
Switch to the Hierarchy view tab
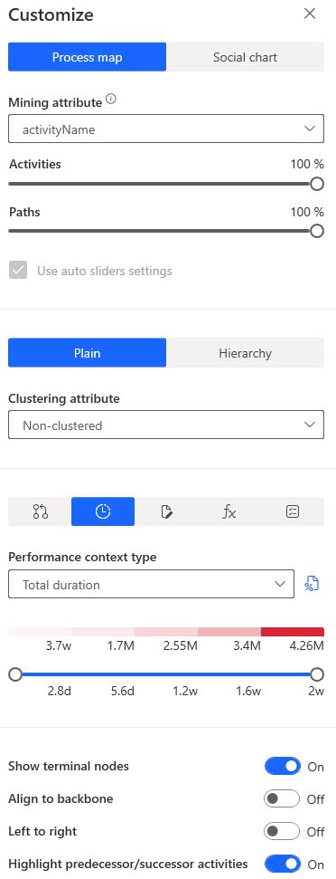[x=245, y=353]
